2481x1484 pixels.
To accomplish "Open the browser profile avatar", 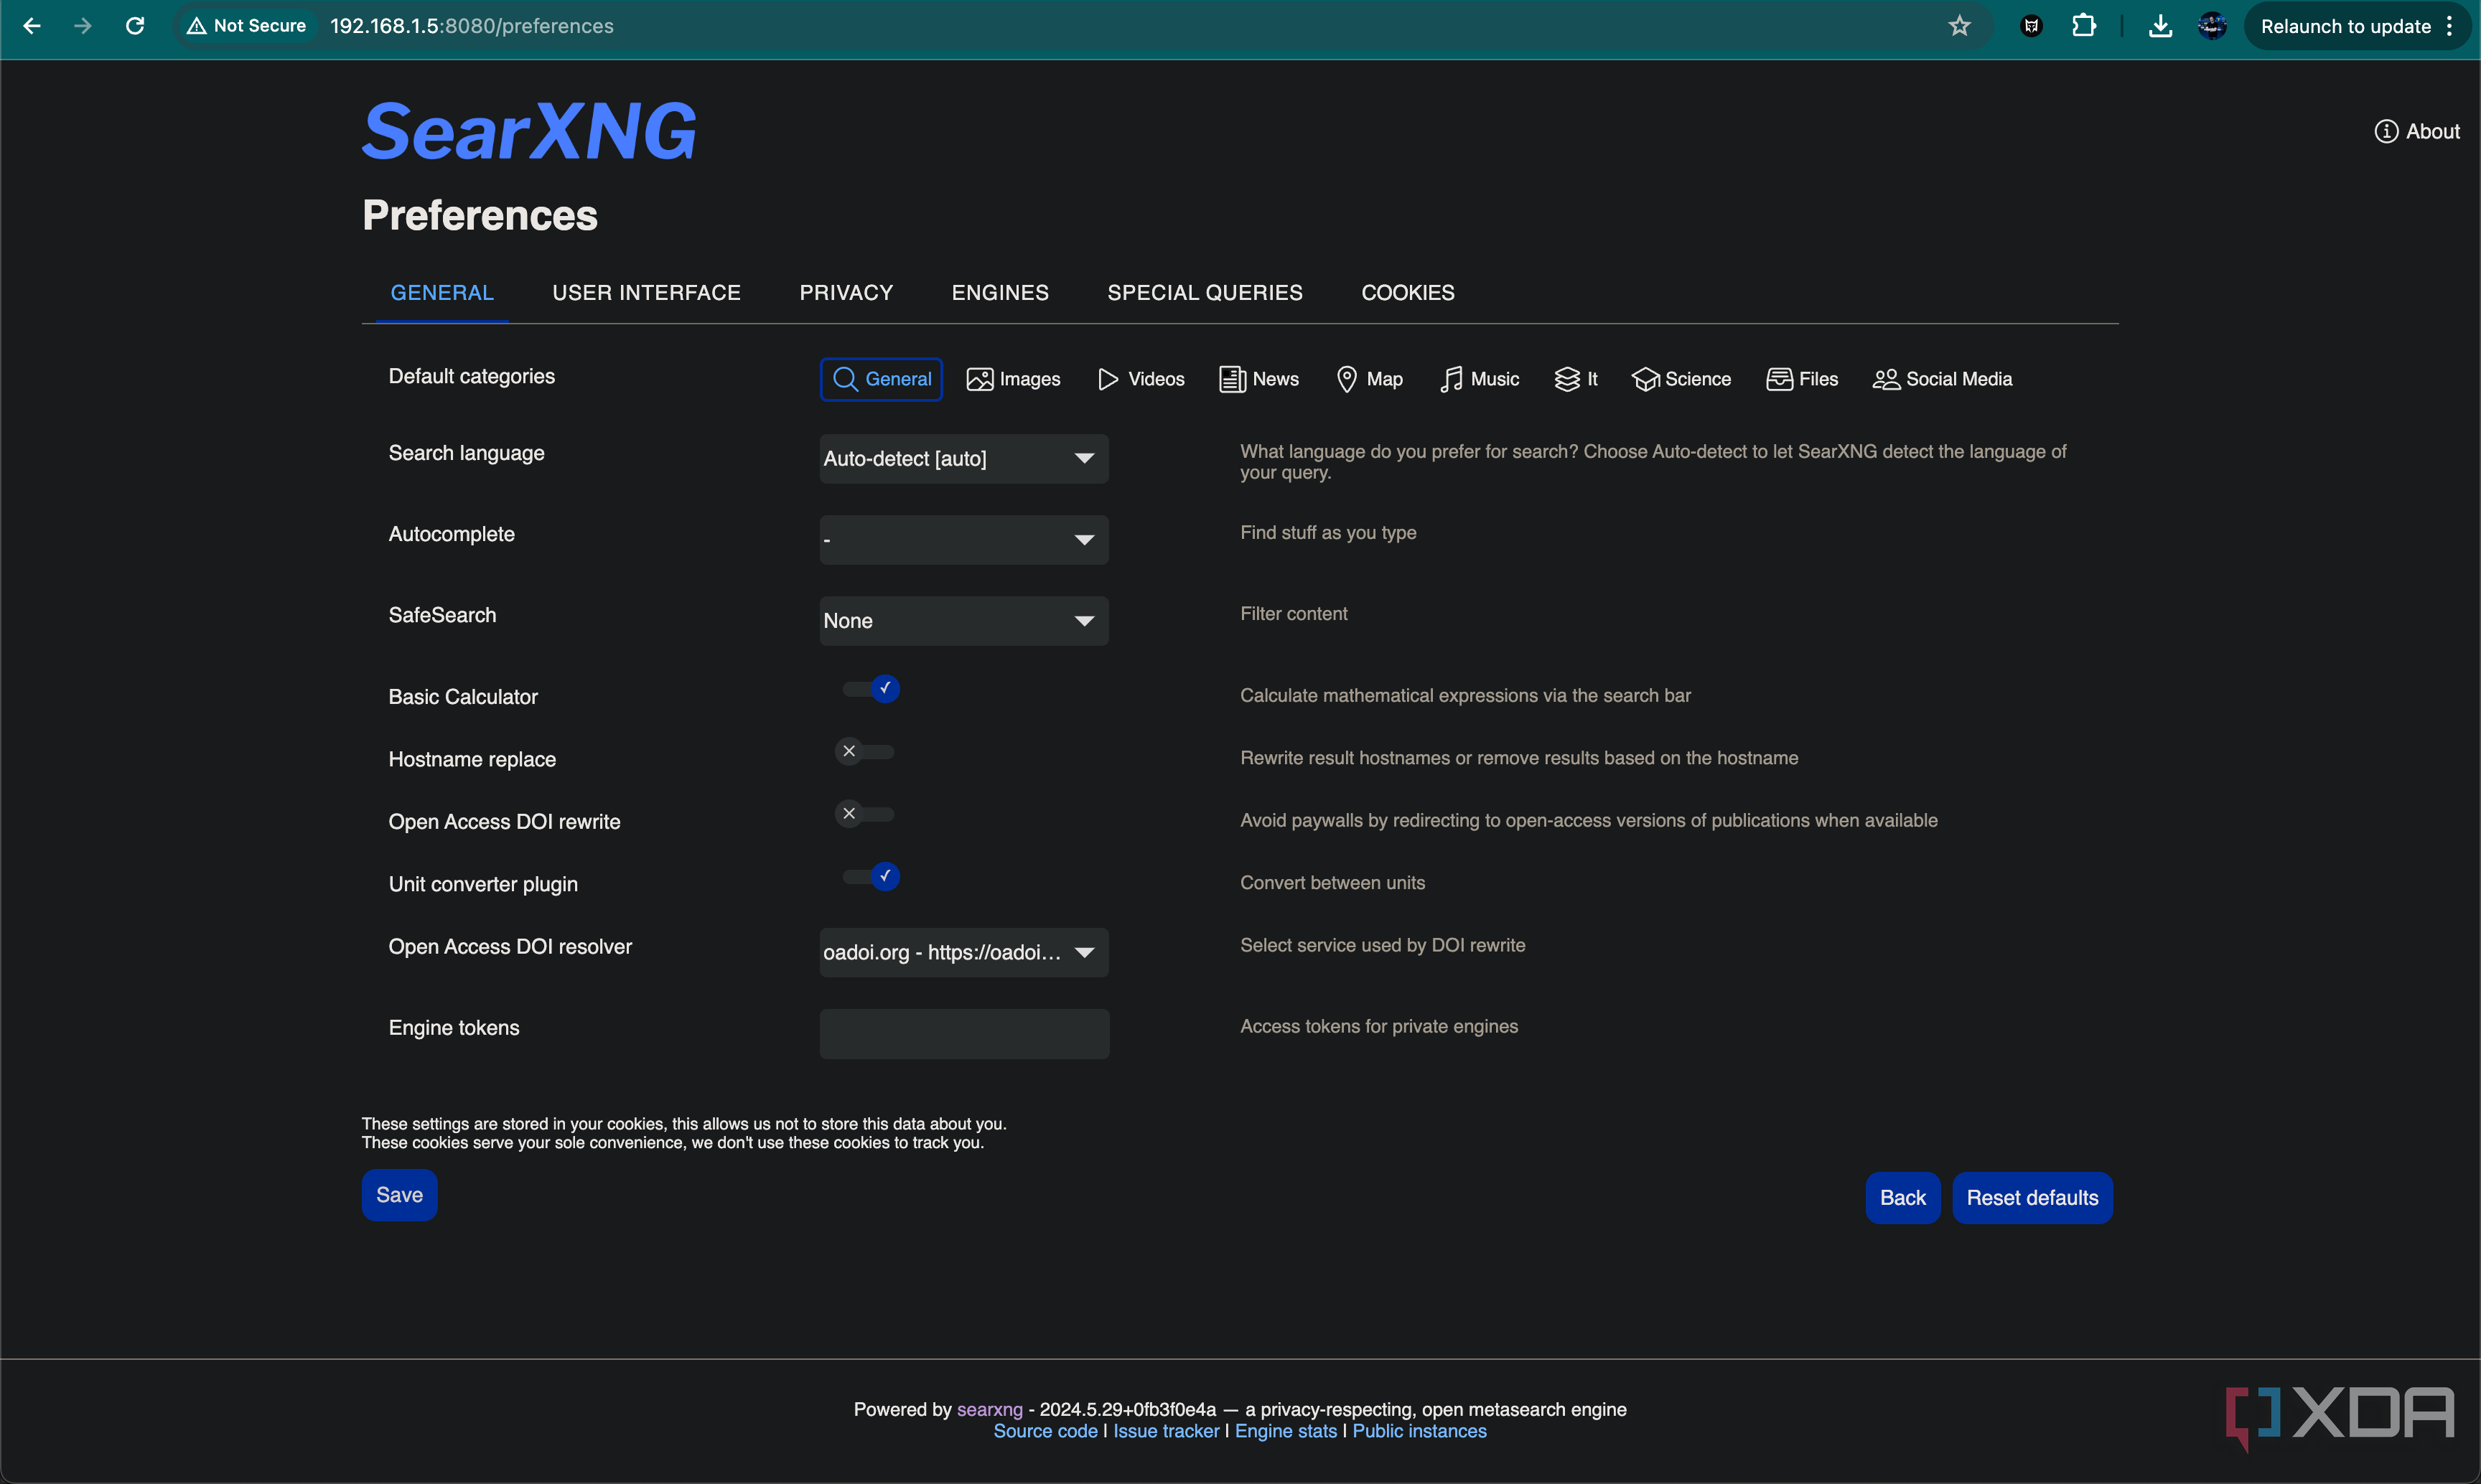I will [2212, 26].
